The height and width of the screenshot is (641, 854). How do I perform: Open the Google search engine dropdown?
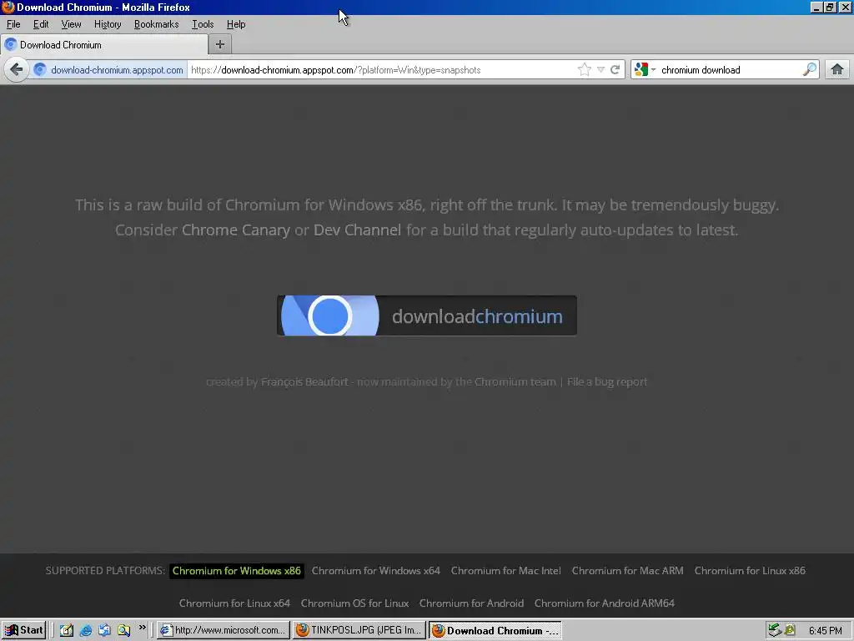coord(645,70)
